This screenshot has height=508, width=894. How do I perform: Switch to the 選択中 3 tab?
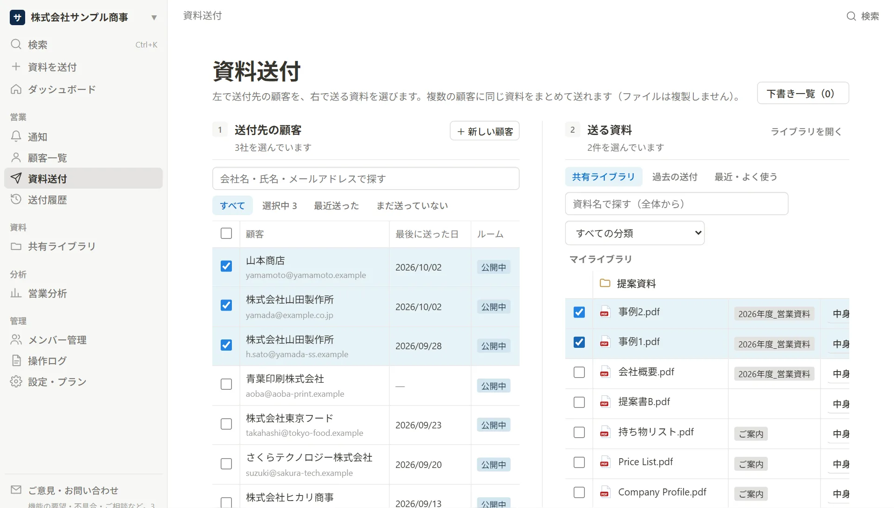(279, 205)
